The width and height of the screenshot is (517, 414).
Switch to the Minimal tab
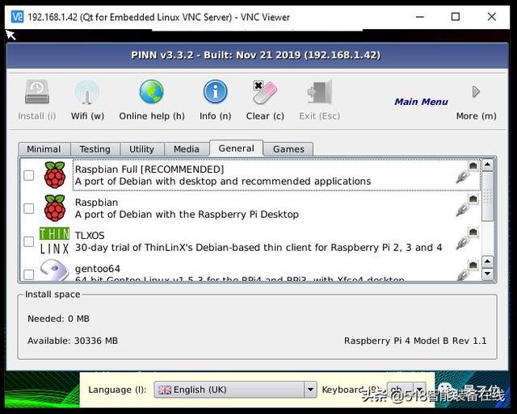point(44,148)
